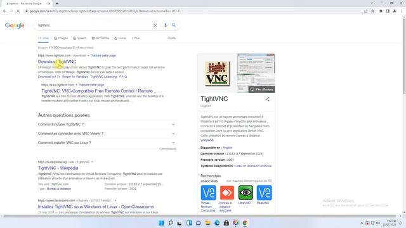Open a new browser tab

click(57, 3)
